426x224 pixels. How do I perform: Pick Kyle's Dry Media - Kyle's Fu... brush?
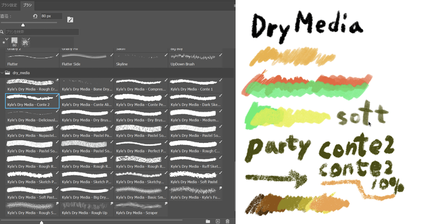(195, 193)
